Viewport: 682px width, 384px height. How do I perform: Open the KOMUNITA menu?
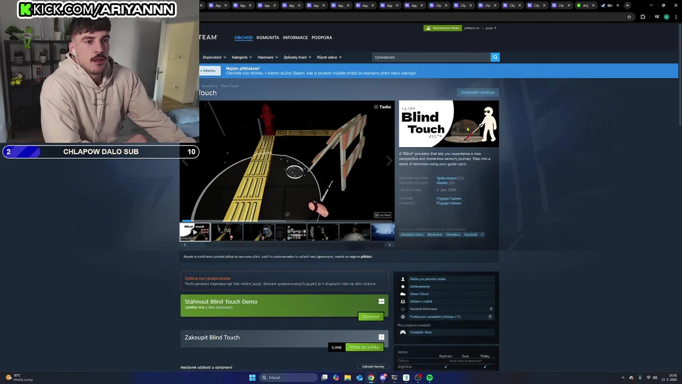coord(267,37)
